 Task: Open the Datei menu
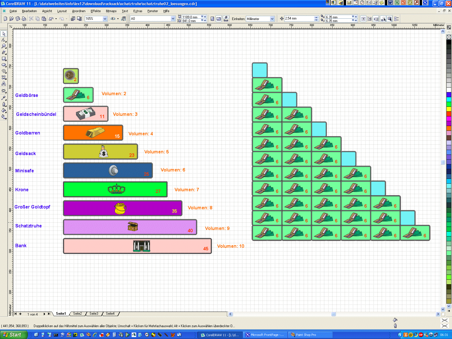13,11
